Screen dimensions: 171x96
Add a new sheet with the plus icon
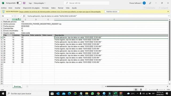[27, 86]
